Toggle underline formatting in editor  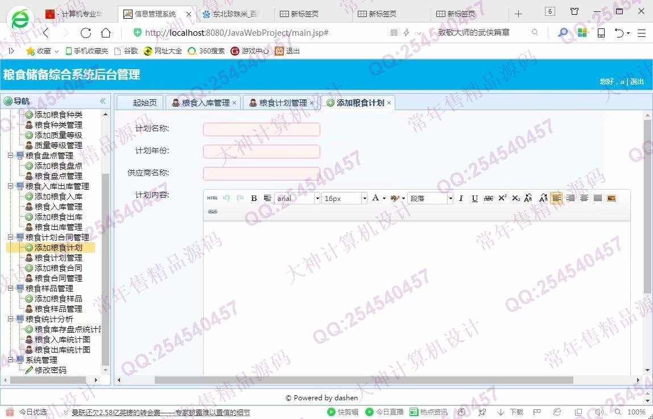[x=474, y=198]
